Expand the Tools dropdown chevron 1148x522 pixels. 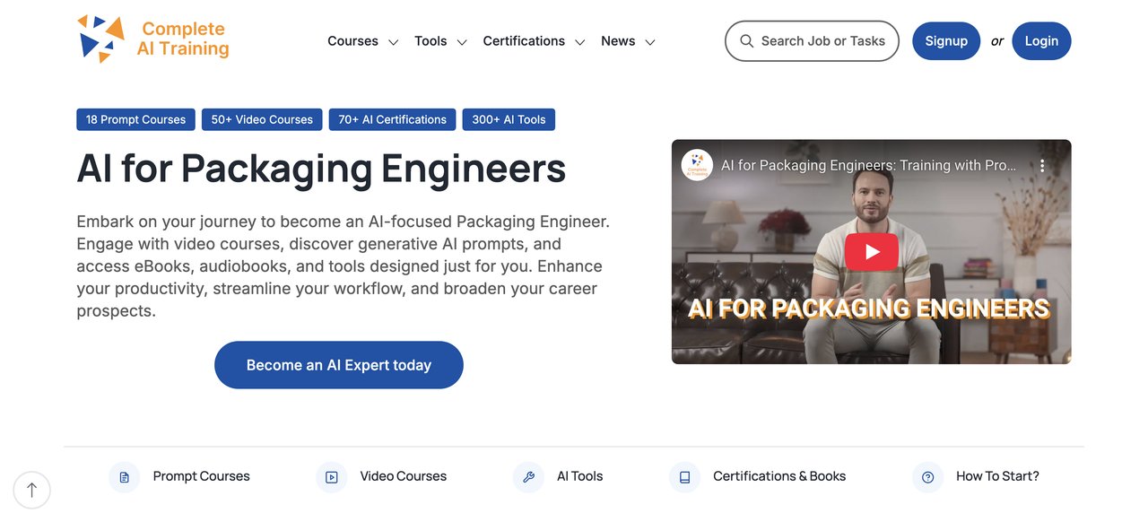tap(462, 42)
